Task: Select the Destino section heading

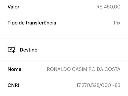Action: [29, 50]
